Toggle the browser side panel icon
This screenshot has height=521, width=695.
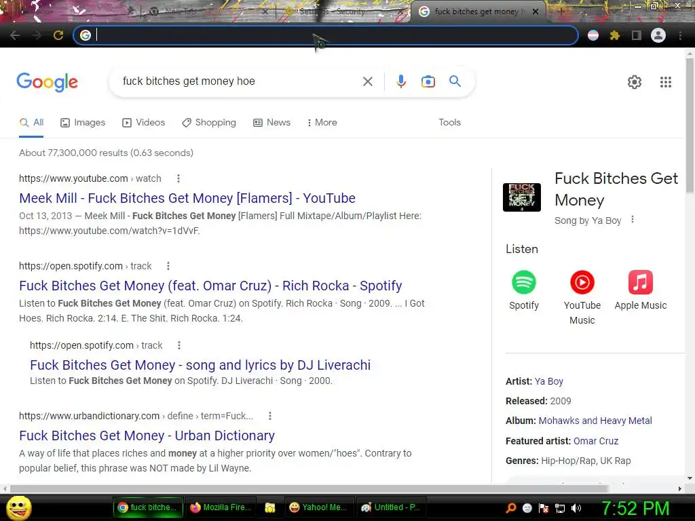636,35
